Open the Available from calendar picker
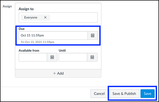Screen dimensions: 159x102 (x=52, y=57)
